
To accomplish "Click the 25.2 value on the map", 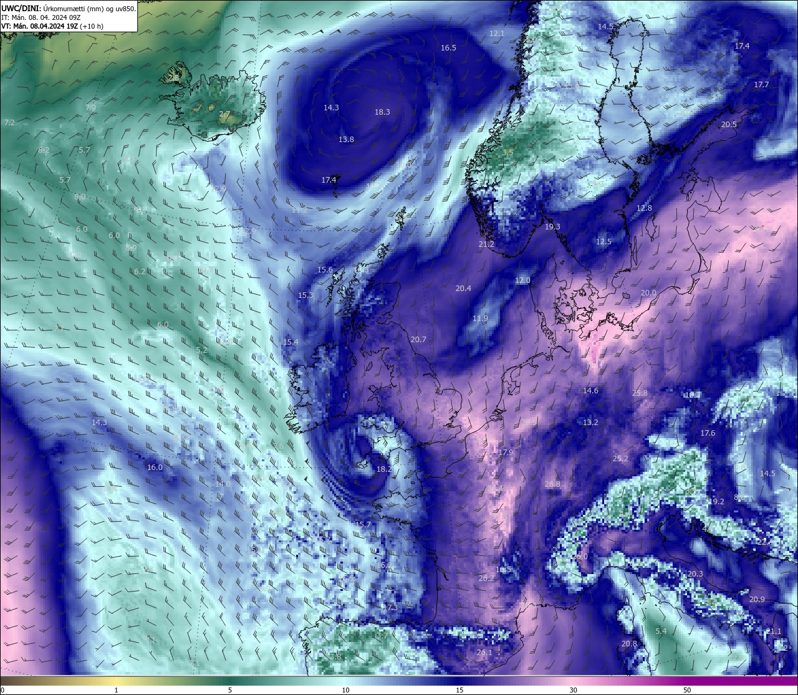I will tap(620, 459).
